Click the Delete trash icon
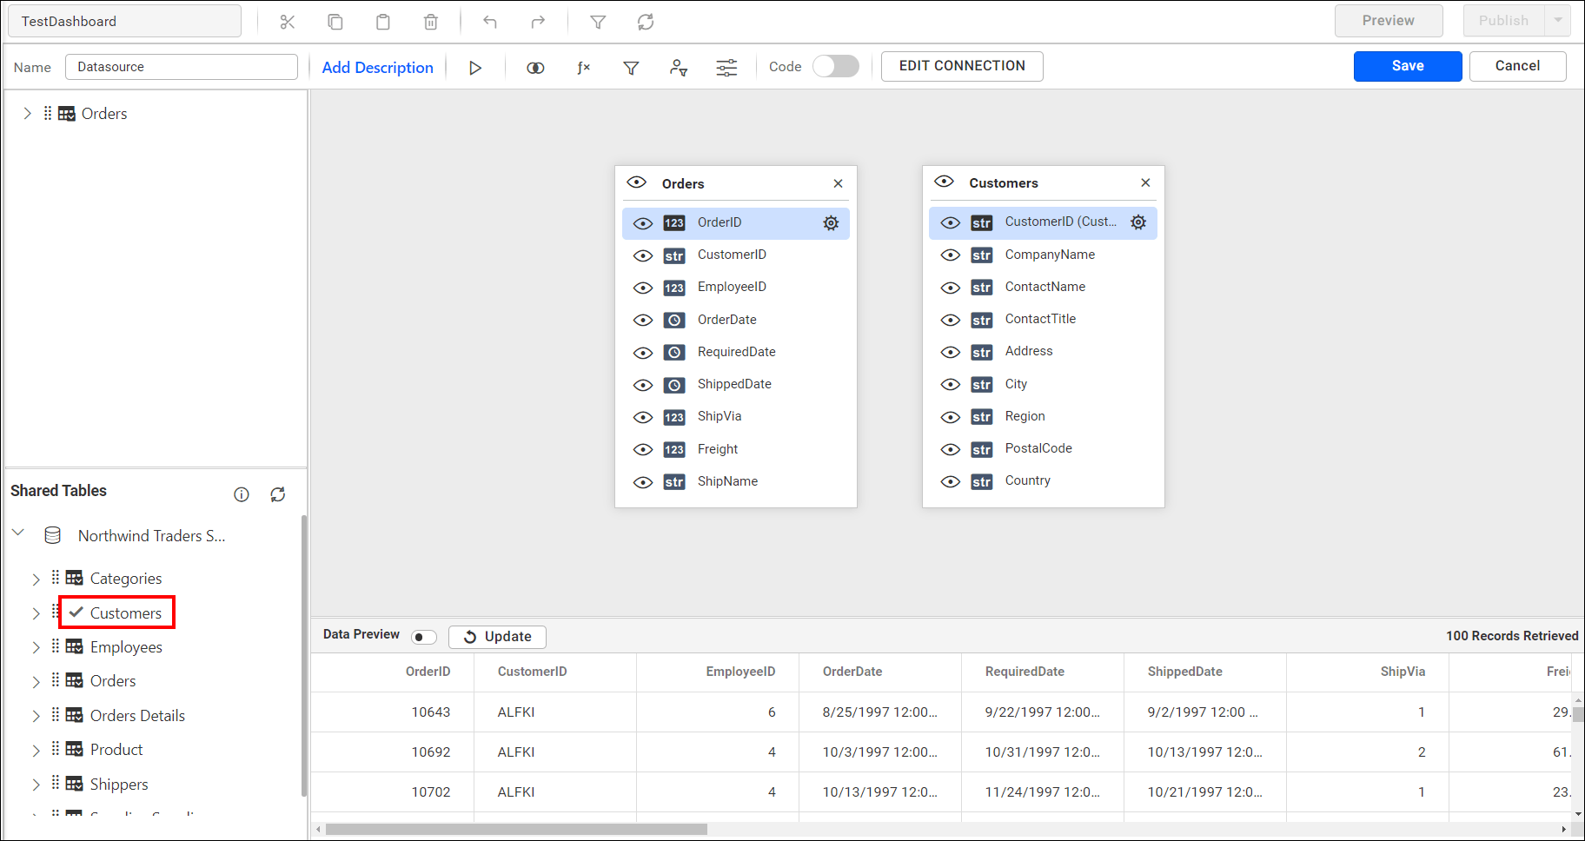The image size is (1585, 841). pos(431,22)
